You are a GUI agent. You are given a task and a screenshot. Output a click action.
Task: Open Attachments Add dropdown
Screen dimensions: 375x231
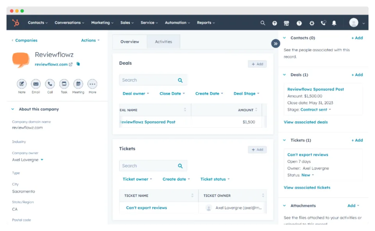coord(353,206)
